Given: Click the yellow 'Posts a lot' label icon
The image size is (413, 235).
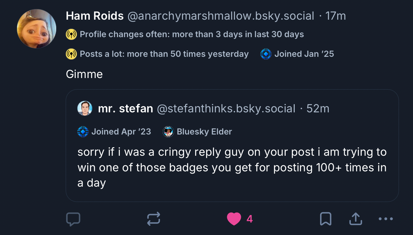Looking at the screenshot, I should point(71,54).
